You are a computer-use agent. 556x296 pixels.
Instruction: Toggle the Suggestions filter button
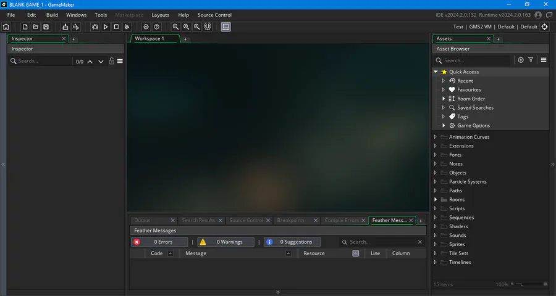292,242
